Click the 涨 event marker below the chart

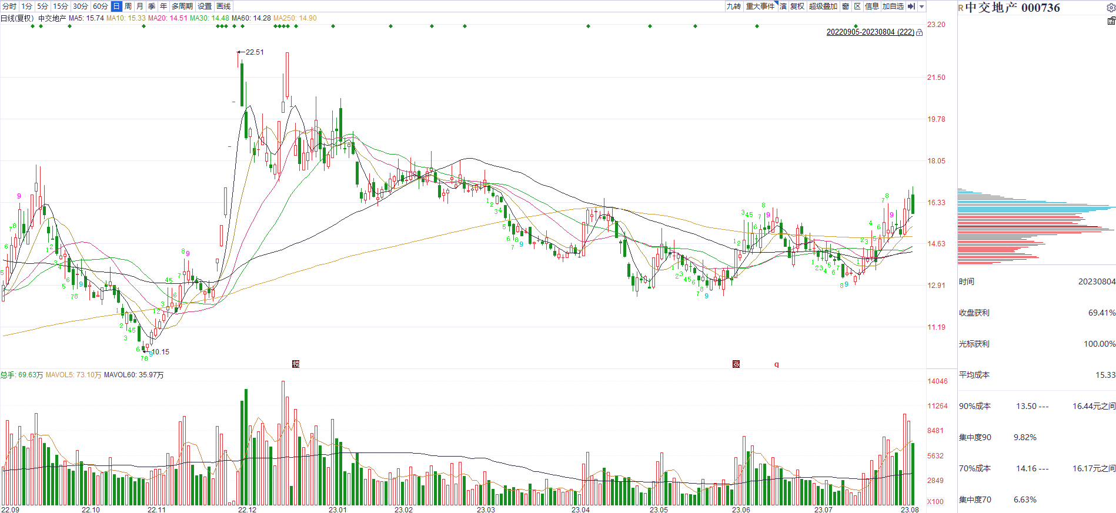[736, 364]
